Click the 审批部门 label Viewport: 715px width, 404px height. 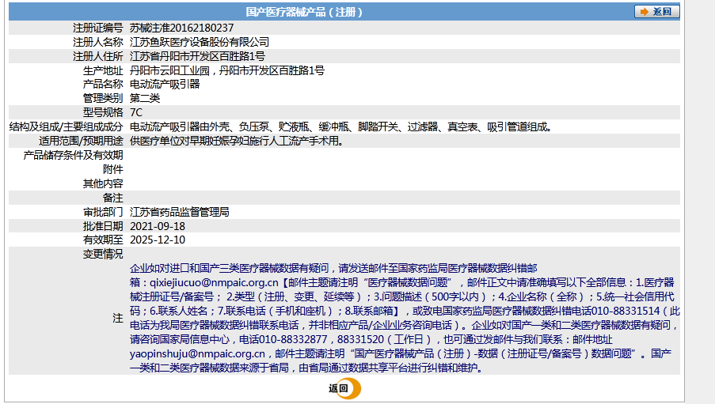point(103,212)
